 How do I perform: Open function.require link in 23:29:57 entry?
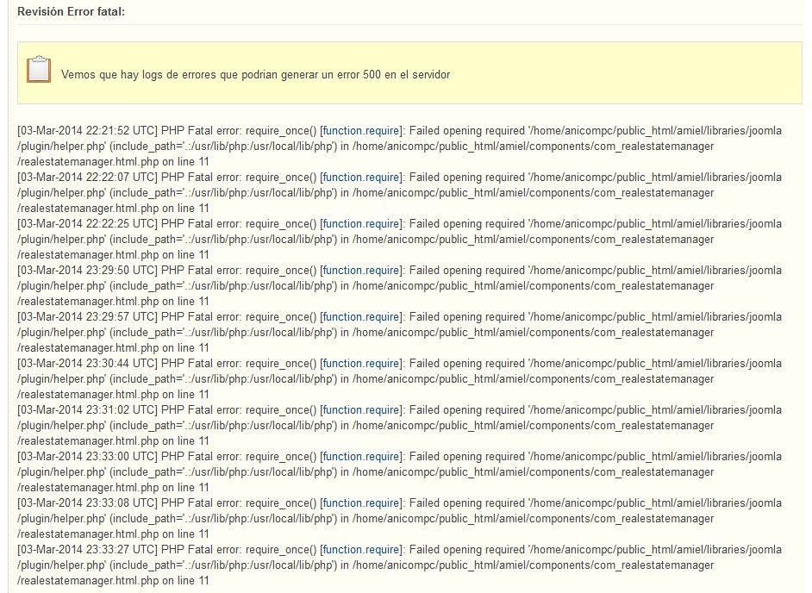pyautogui.click(x=361, y=317)
